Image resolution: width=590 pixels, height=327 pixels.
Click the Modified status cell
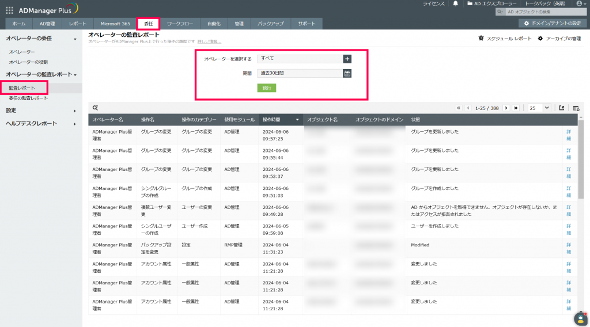(420, 245)
